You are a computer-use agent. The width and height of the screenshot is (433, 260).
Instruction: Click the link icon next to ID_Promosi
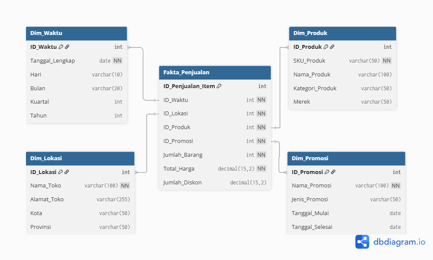point(333,172)
